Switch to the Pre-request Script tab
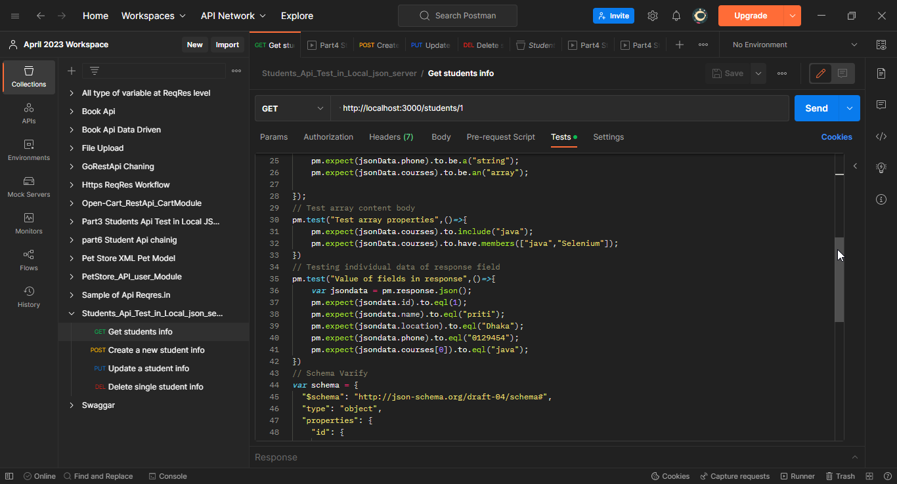Image resolution: width=897 pixels, height=484 pixels. [501, 137]
